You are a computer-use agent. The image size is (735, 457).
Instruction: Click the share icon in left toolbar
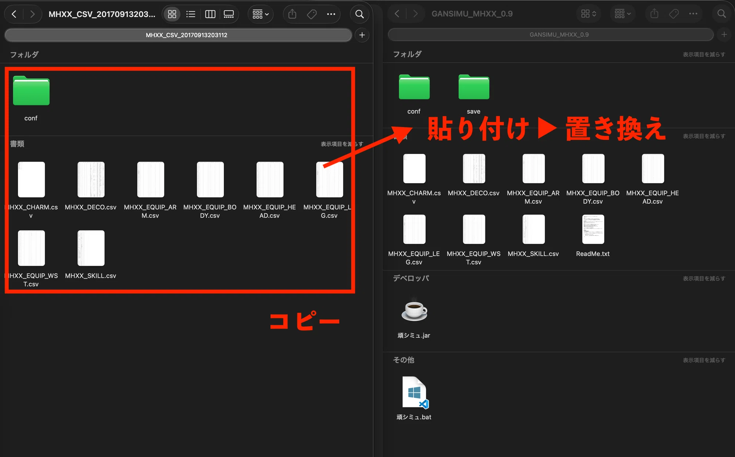coord(292,14)
